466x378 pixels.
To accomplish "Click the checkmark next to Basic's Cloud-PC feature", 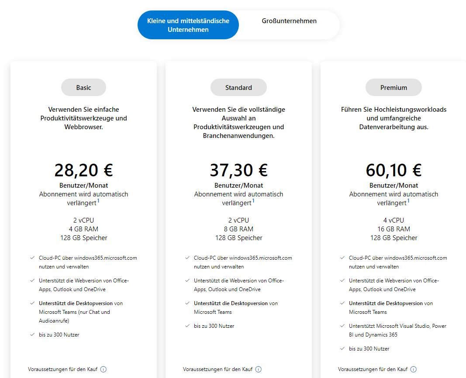I will [31, 258].
